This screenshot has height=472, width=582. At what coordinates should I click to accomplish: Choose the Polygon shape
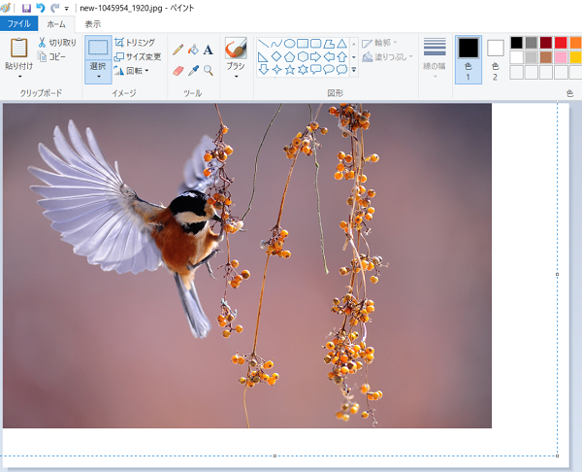click(329, 44)
